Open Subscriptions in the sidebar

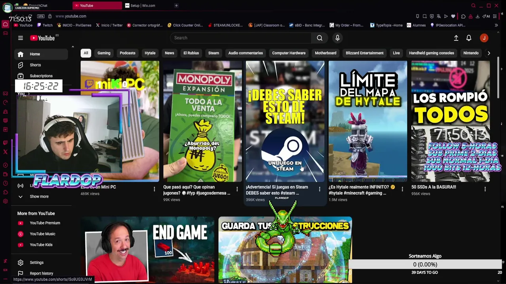41,76
